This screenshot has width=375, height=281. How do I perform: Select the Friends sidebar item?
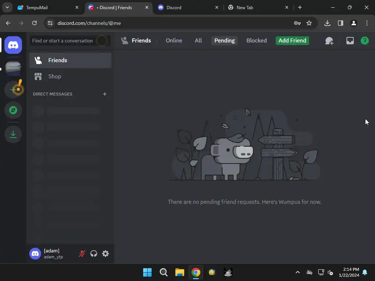coord(70,60)
